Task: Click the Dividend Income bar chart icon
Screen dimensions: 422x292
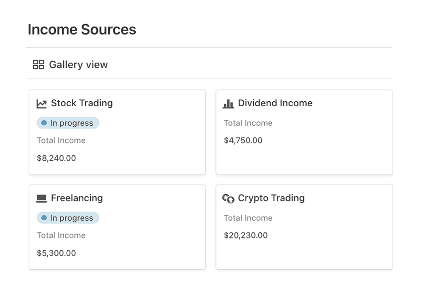Action: [228, 103]
